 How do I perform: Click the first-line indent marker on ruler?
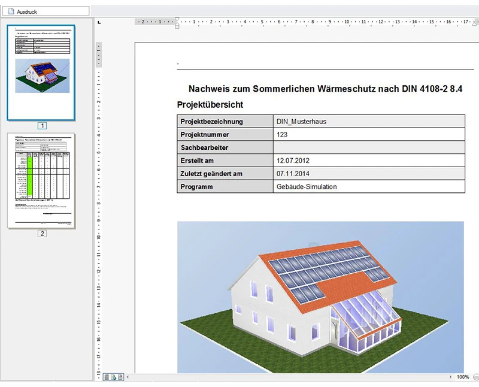177,19
